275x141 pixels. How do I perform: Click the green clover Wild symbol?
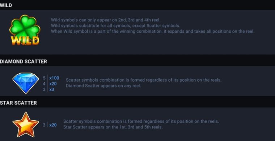pyautogui.click(x=25, y=30)
